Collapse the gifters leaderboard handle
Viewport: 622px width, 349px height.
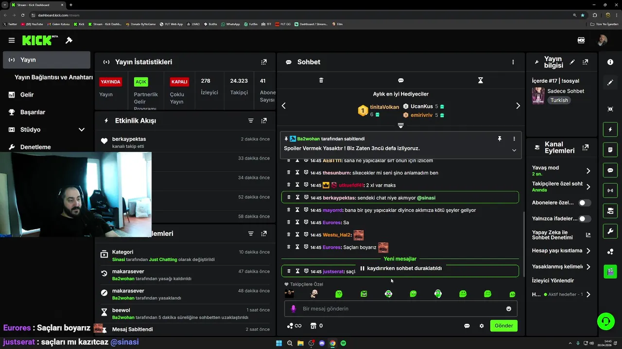click(x=401, y=126)
